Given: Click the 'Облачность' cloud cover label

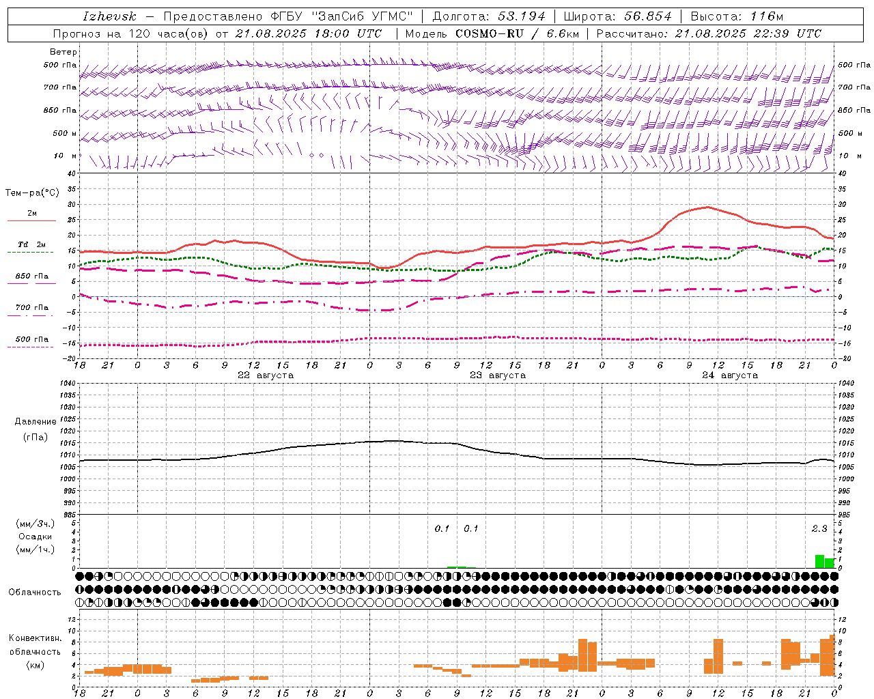Looking at the screenshot, I should coord(35,592).
